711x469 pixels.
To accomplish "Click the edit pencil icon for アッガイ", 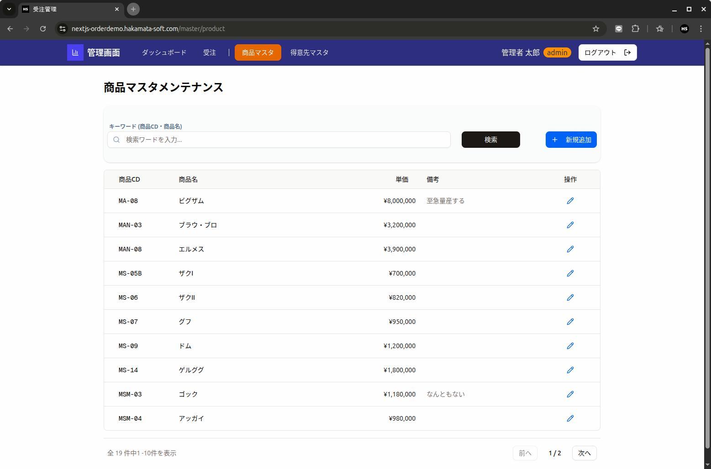I will tap(570, 418).
